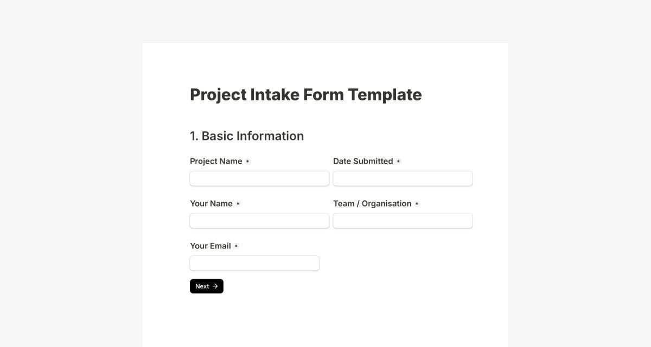The height and width of the screenshot is (347, 651).
Task: Click the required asterisk beside Your Email
Action: pos(235,245)
